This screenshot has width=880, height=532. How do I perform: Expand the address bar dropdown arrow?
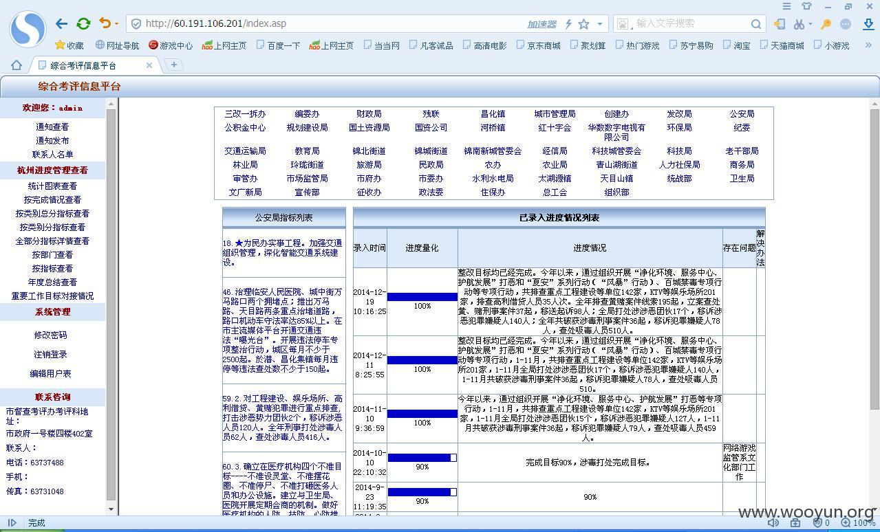(600, 24)
